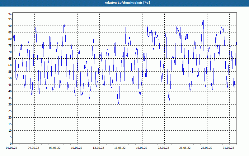Click the x-axis date label 10.05.22
Screen dimensions: 249x156
click(77, 148)
